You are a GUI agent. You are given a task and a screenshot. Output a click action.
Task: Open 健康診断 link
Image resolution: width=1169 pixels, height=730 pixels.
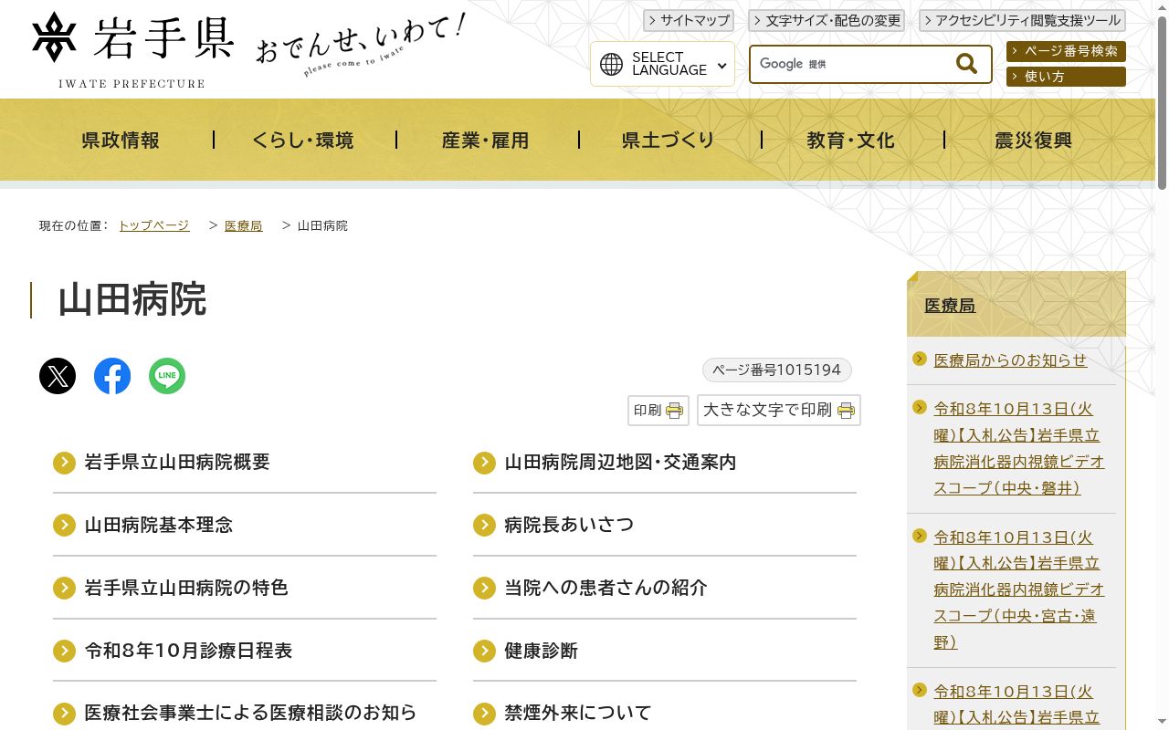541,652
